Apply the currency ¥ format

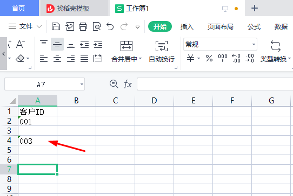coord(190,58)
